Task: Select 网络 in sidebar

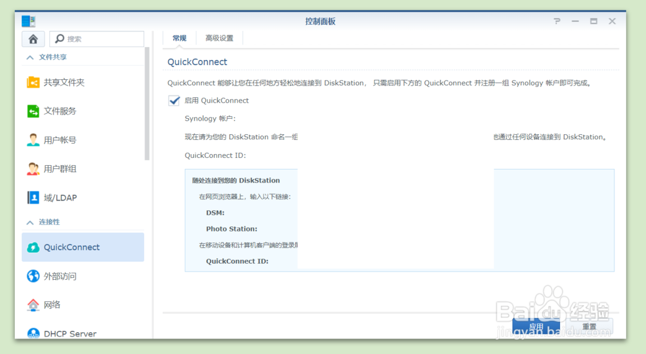Action: (x=83, y=304)
